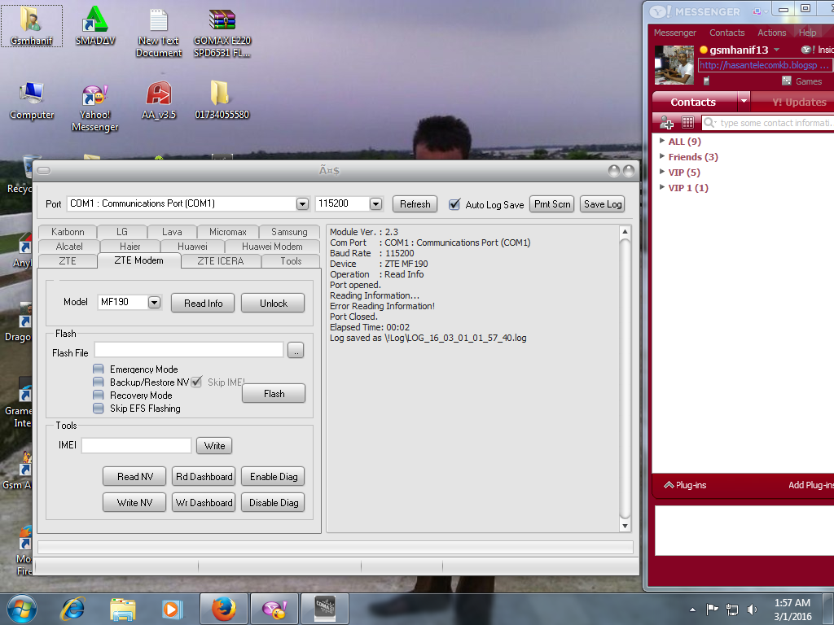Screen dimensions: 834x625
Task: Switch to the Tools tab
Action: click(x=291, y=261)
